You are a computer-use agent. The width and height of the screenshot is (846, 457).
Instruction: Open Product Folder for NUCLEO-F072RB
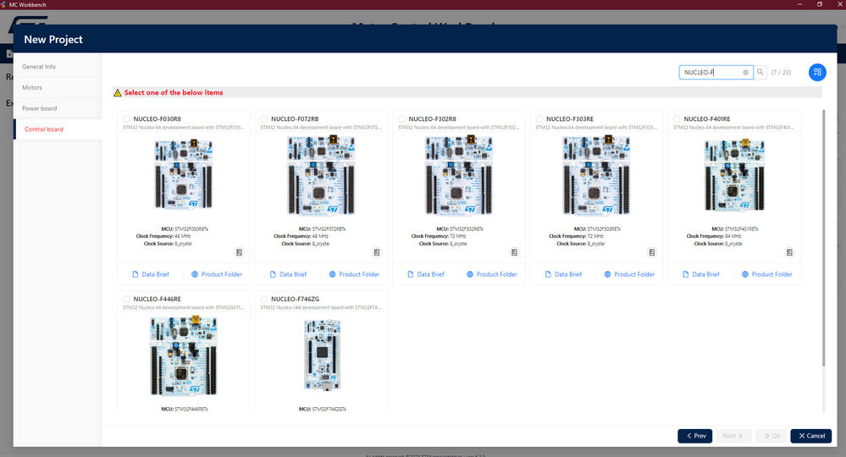tap(355, 274)
